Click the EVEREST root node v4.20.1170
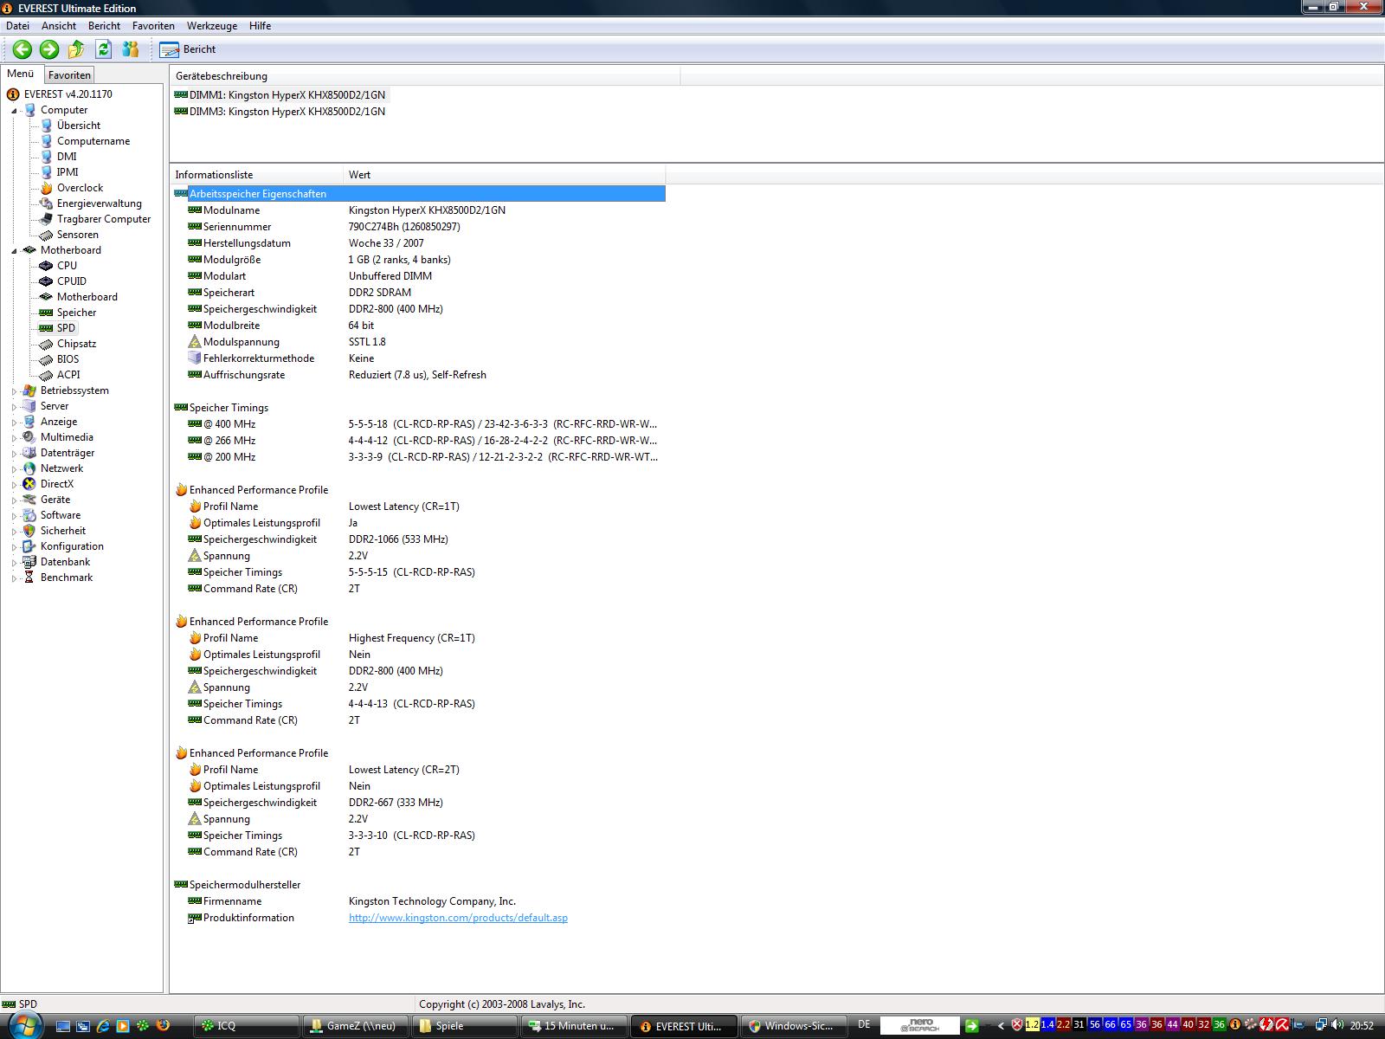1385x1039 pixels. 68,94
